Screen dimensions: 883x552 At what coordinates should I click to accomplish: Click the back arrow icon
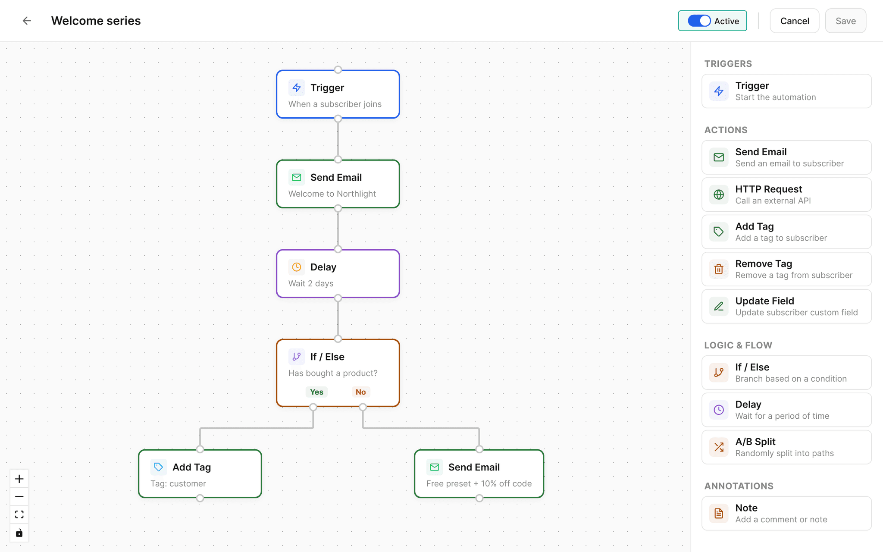27,21
